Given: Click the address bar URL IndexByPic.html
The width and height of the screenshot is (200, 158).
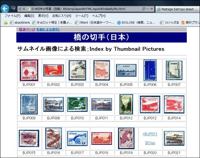Looking at the screenshot, I should tap(78, 9).
